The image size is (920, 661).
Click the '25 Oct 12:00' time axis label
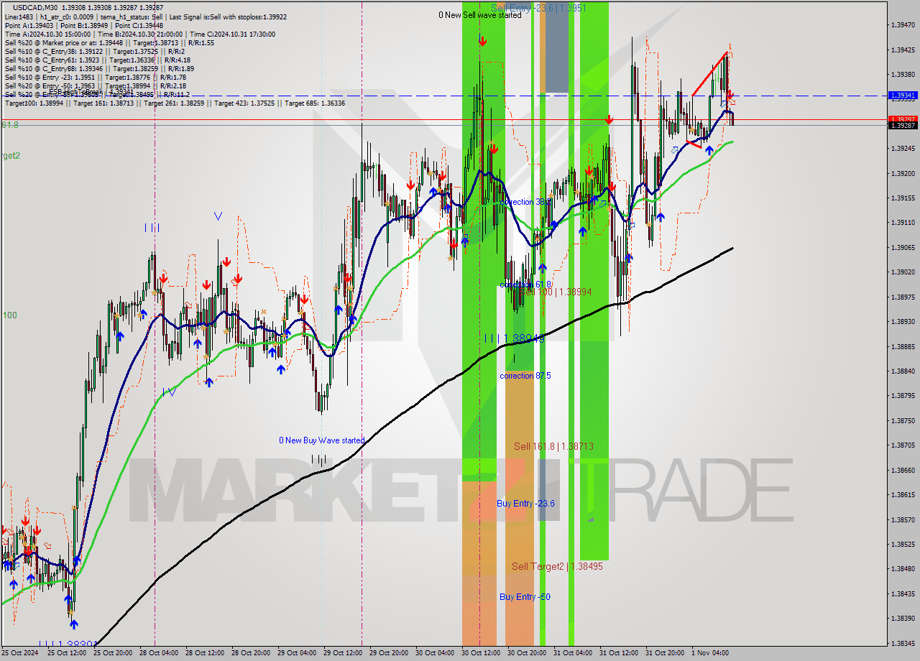pyautogui.click(x=67, y=653)
